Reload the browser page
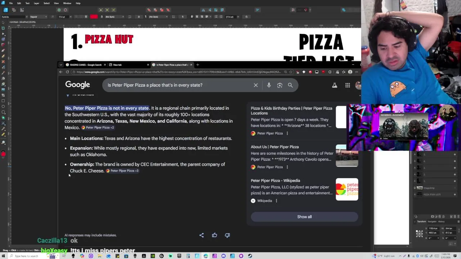The height and width of the screenshot is (259, 461). click(x=67, y=72)
